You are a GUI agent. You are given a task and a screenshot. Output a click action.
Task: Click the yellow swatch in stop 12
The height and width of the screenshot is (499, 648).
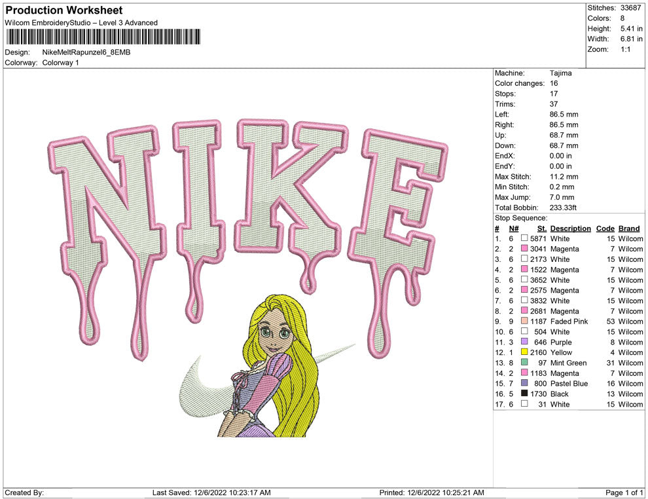coord(524,352)
